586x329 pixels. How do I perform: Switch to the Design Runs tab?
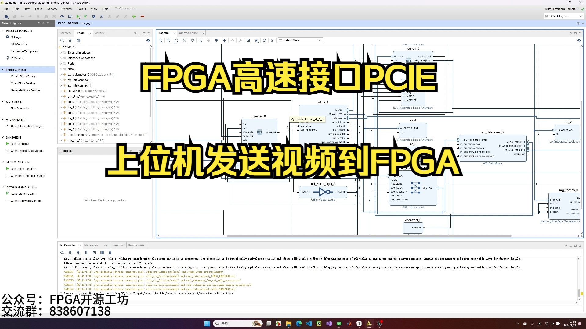tap(136, 245)
